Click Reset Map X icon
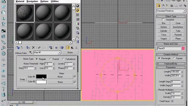The image size is (188, 106). (x=33, y=48)
